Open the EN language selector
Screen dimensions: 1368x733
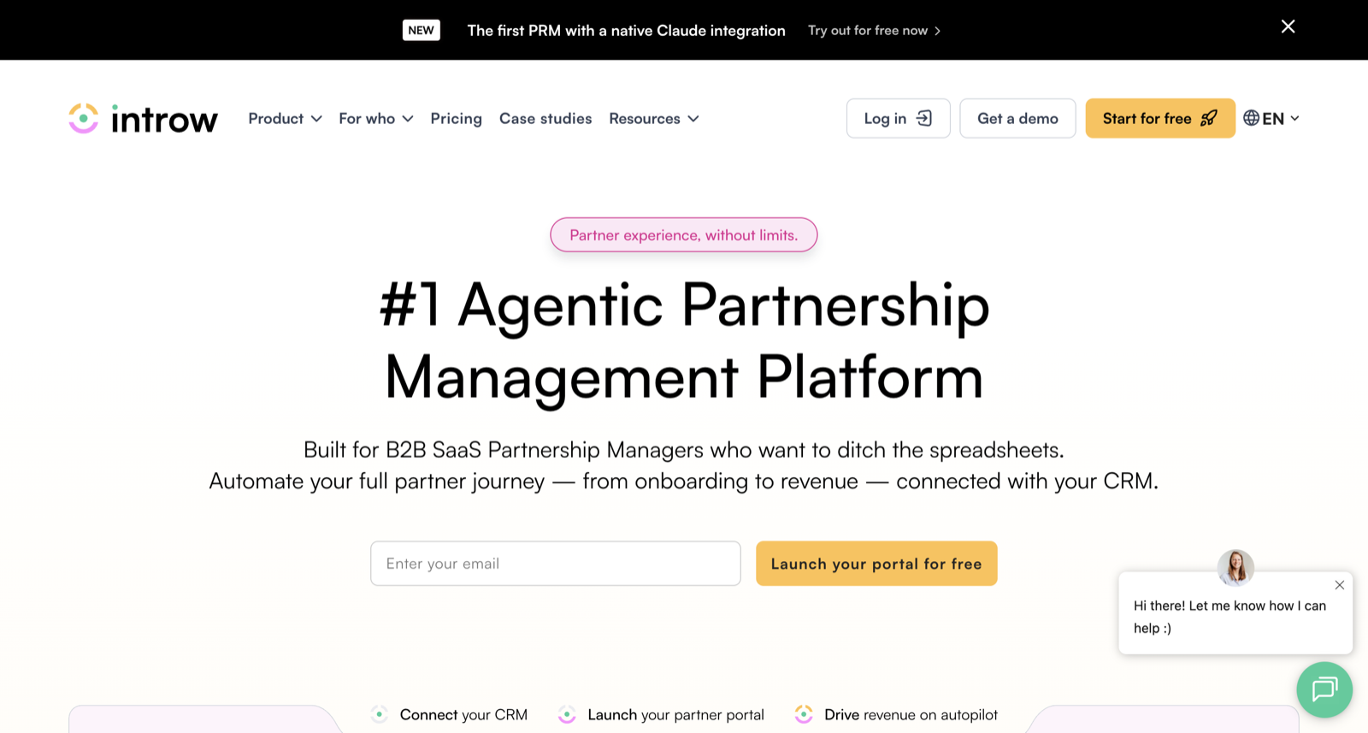pyautogui.click(x=1271, y=118)
